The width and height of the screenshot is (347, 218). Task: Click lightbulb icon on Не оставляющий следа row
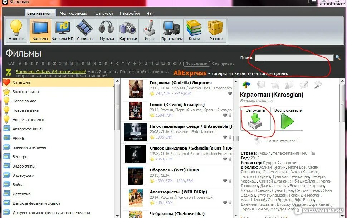(230, 137)
